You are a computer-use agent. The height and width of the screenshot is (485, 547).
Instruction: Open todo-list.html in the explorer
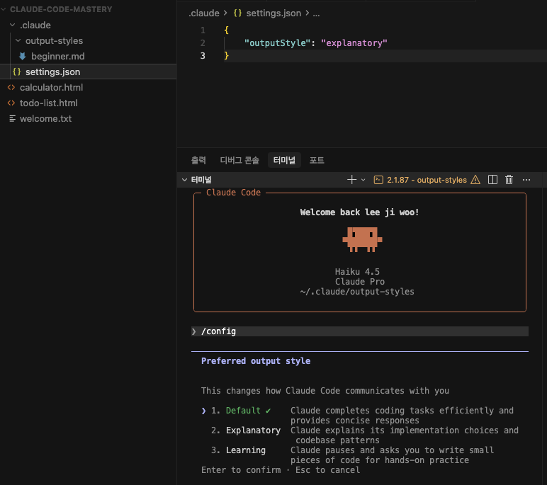[48, 103]
